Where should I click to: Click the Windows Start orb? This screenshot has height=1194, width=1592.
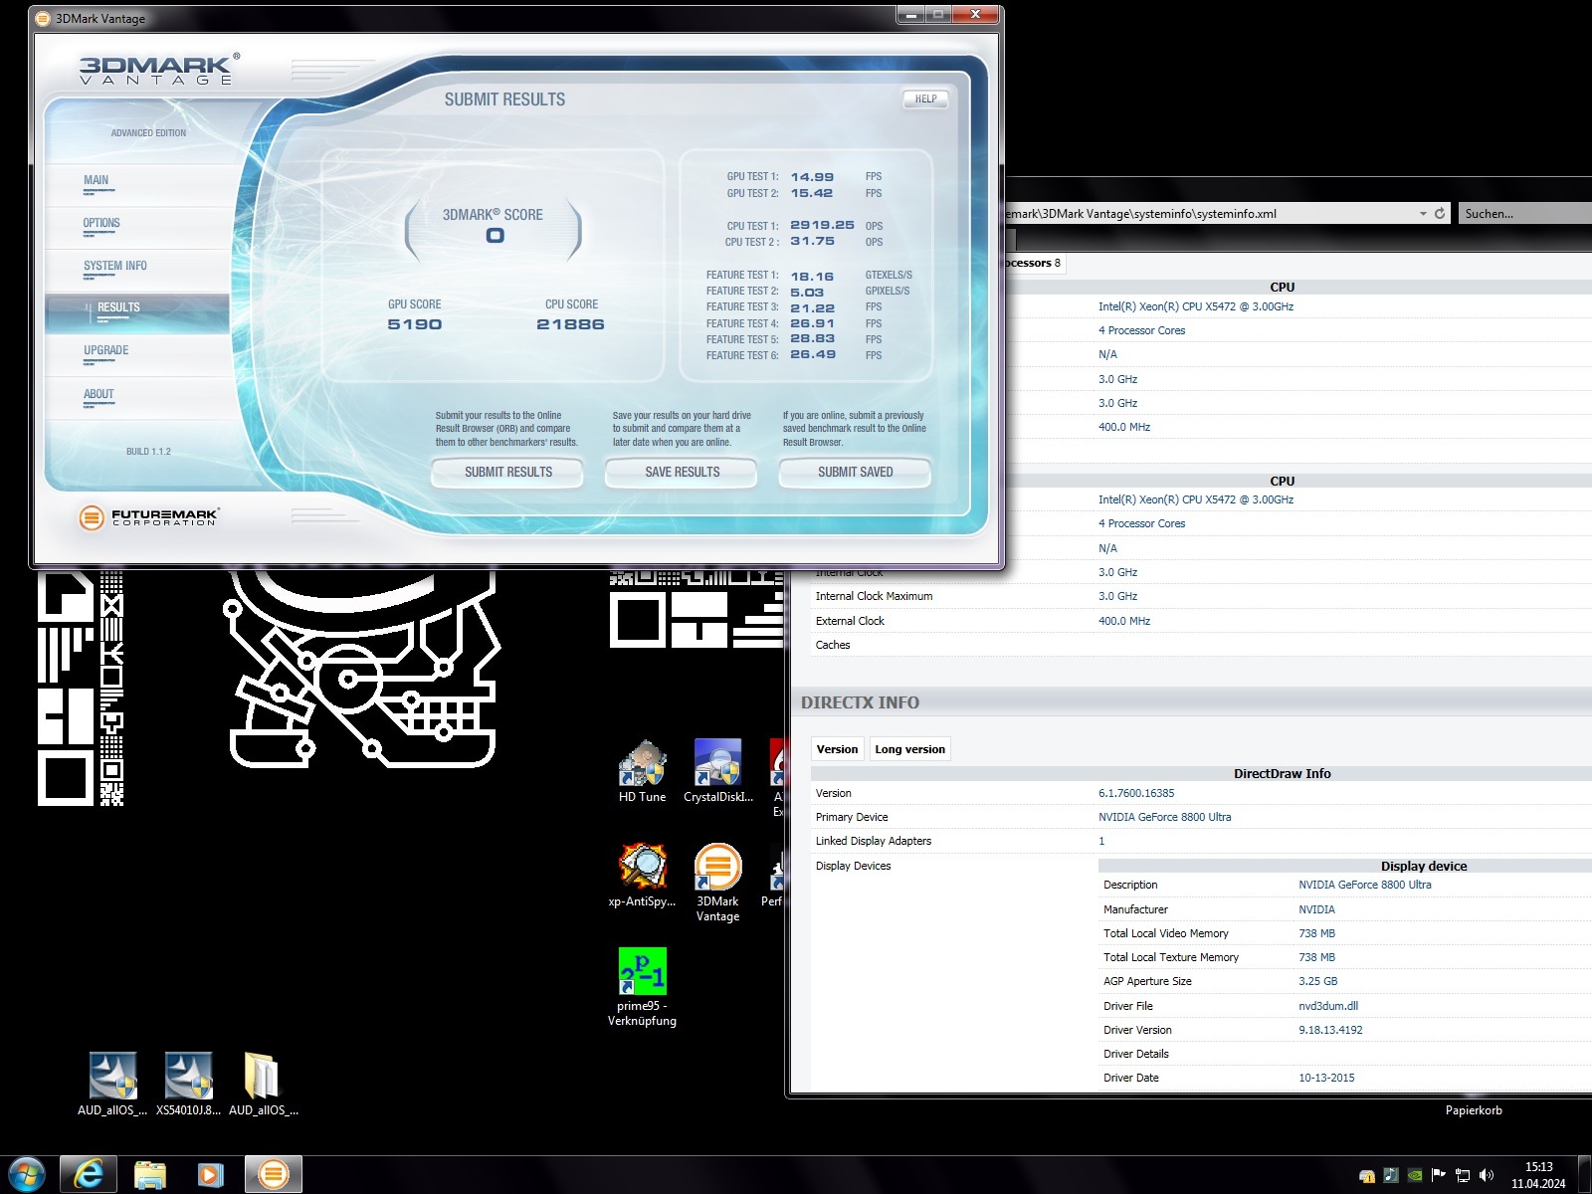27,1174
